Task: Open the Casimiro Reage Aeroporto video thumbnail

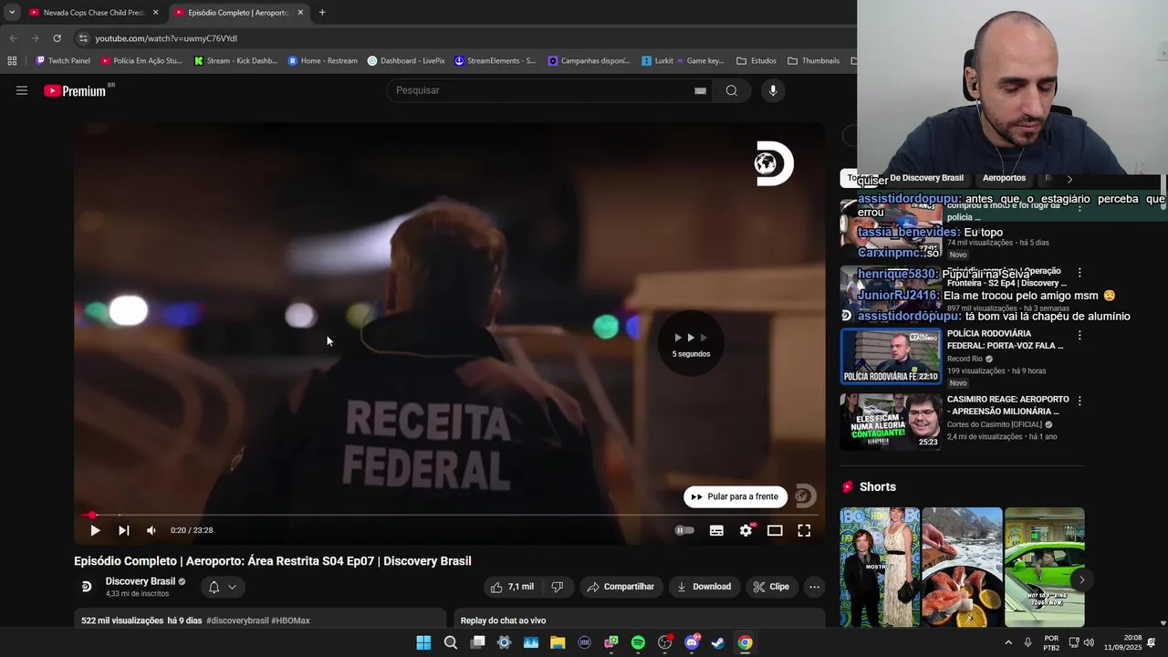Action: coord(891,422)
